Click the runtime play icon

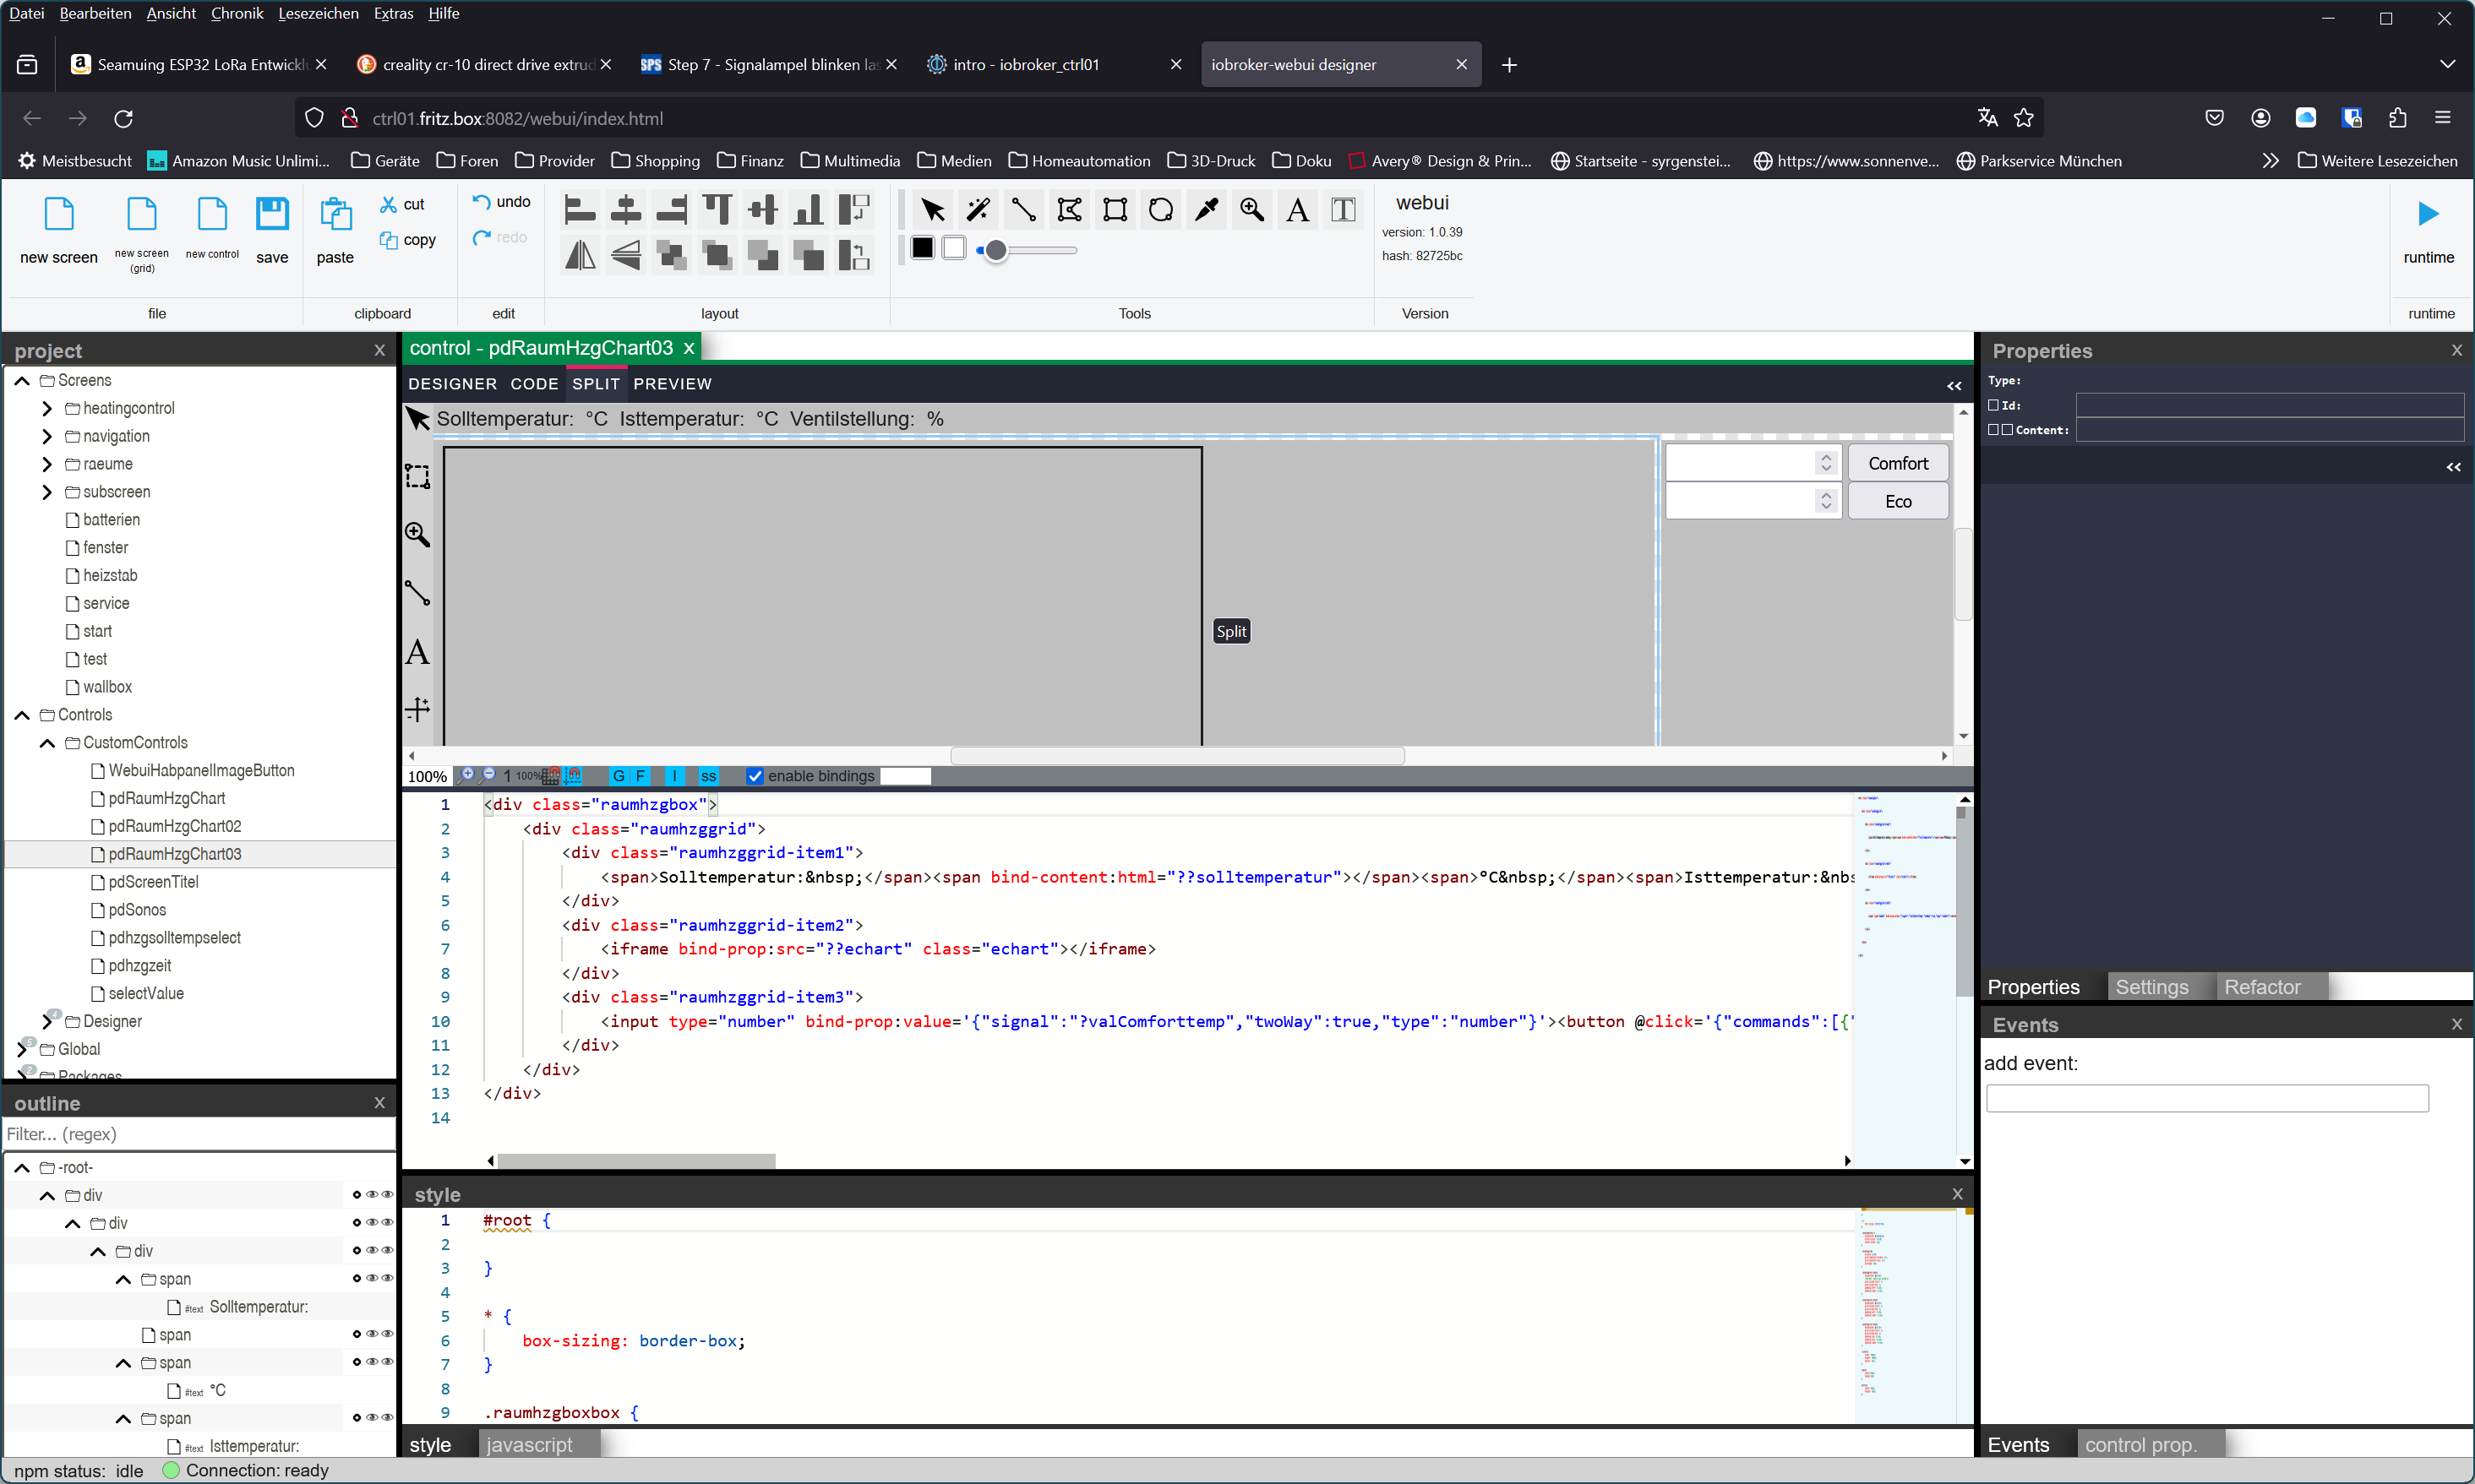click(x=2428, y=214)
